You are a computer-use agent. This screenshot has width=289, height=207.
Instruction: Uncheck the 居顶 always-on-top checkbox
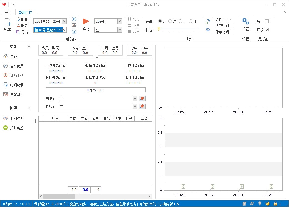click(267, 30)
